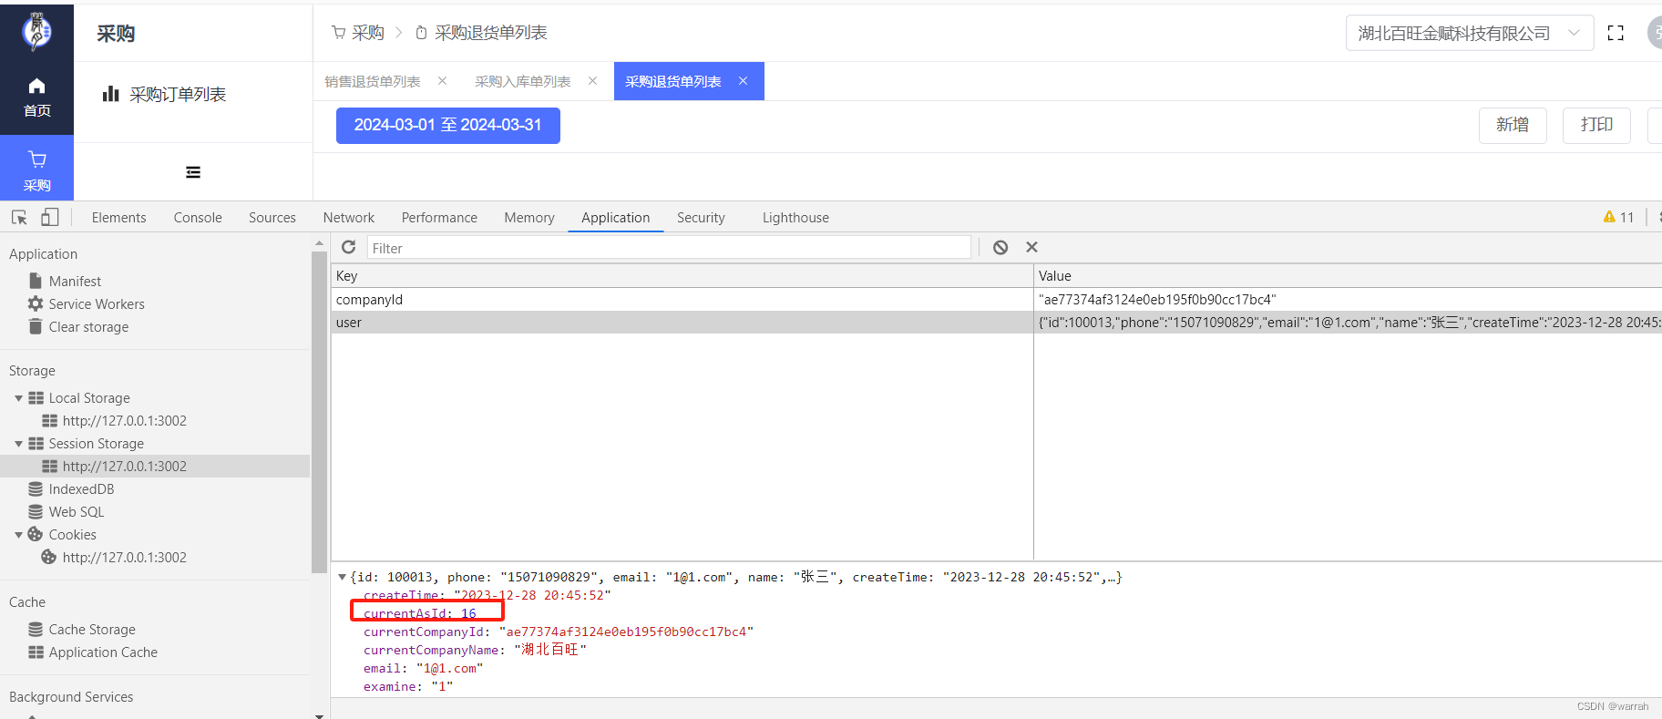Open Cache Storage item
Viewport: 1662px width, 719px height.
[92, 629]
